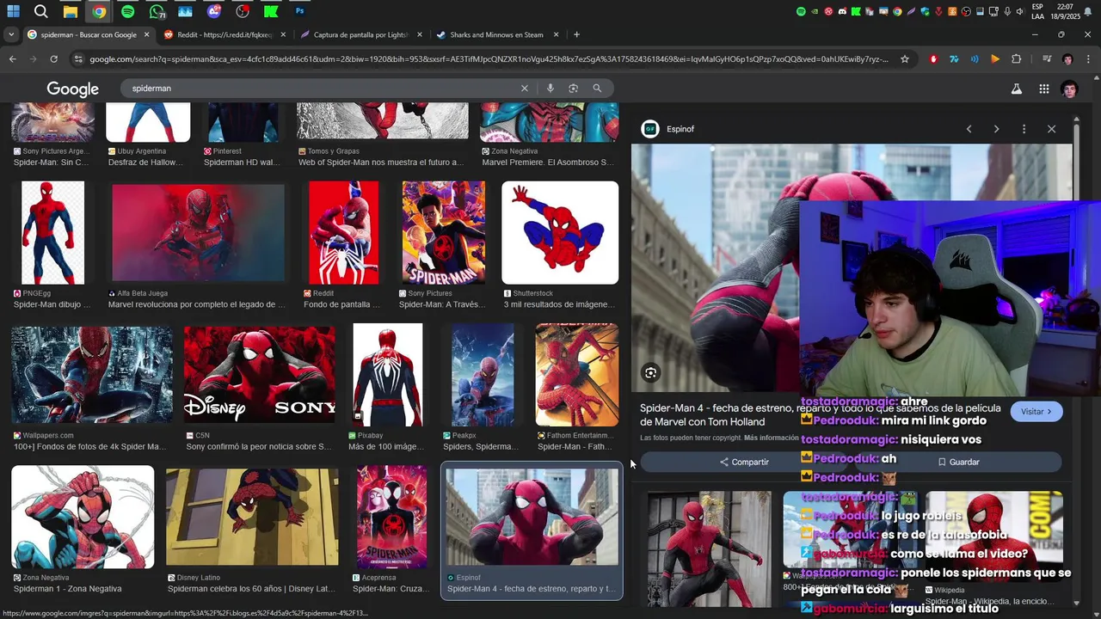
Task: Clear the Google search box text
Action: [x=524, y=88]
